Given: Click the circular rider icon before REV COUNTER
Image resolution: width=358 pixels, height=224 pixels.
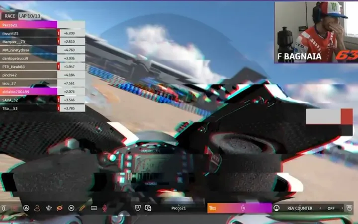Looking at the screenshot, I should coord(276,208).
